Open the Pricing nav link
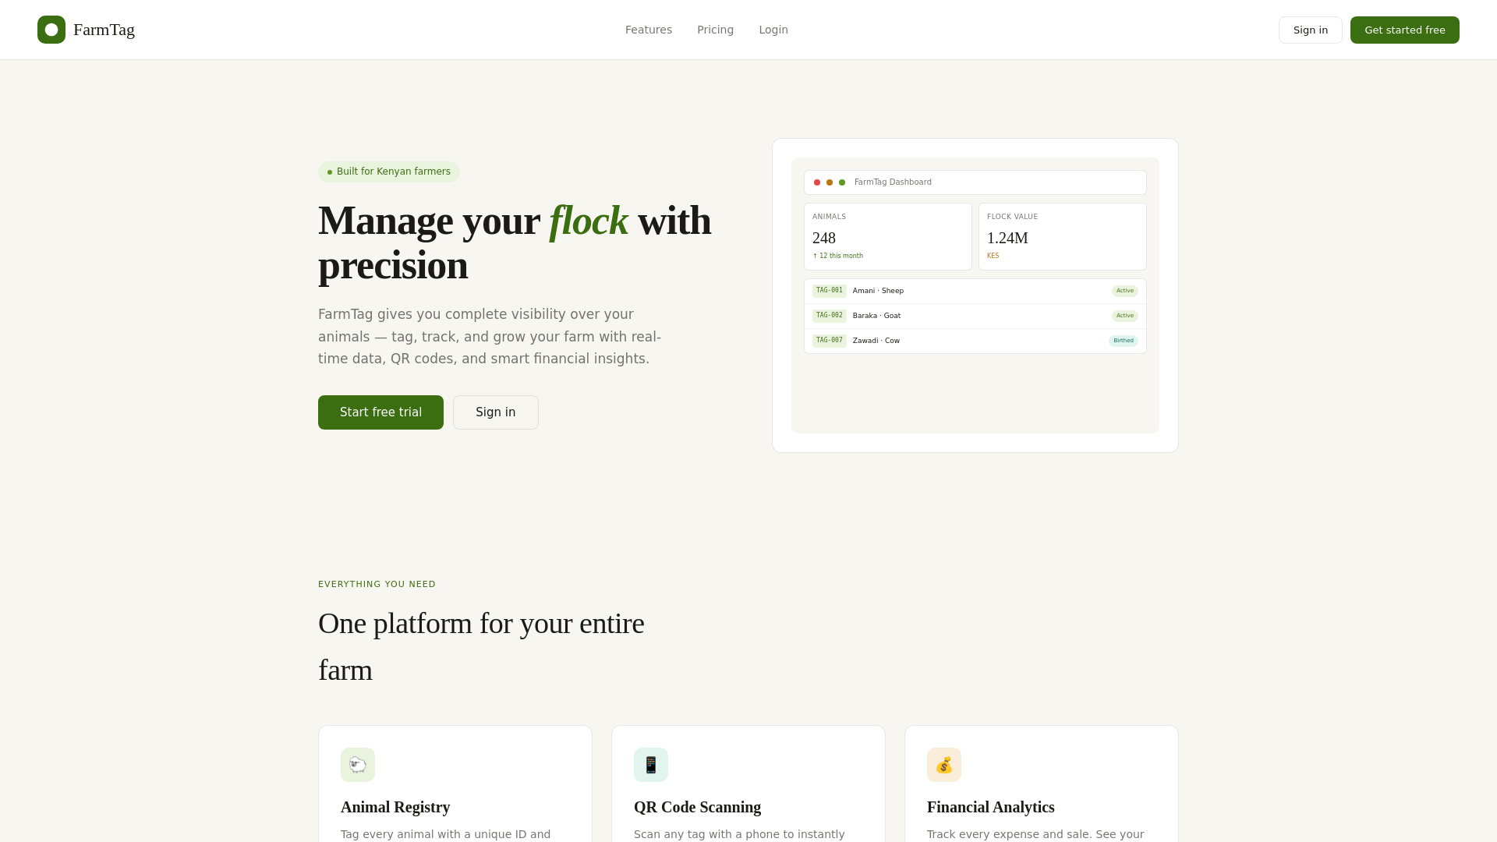1497x842 pixels. [x=715, y=30]
